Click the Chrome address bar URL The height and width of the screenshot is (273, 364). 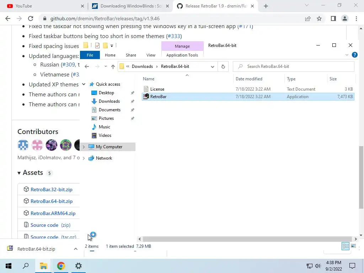click(105, 18)
